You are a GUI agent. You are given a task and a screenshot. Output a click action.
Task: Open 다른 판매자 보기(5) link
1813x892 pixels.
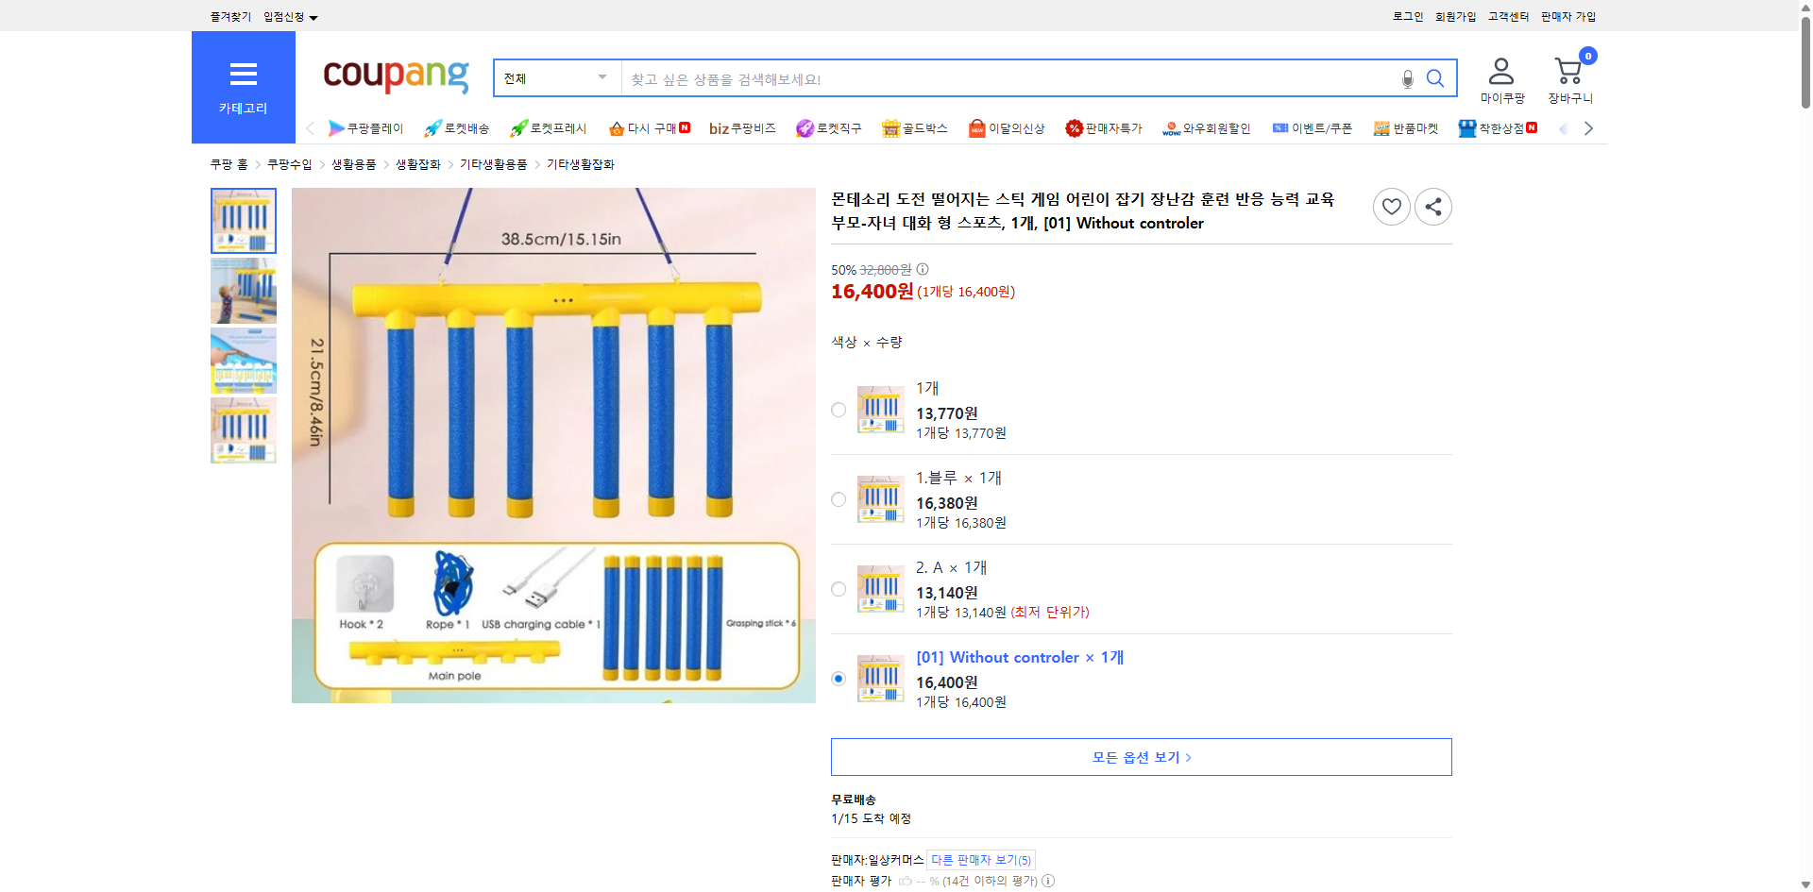click(x=980, y=859)
